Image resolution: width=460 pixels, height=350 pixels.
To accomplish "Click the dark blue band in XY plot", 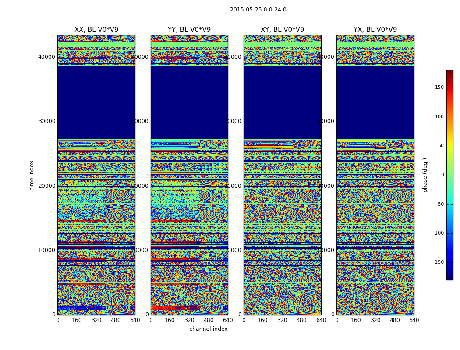I will tap(282, 101).
